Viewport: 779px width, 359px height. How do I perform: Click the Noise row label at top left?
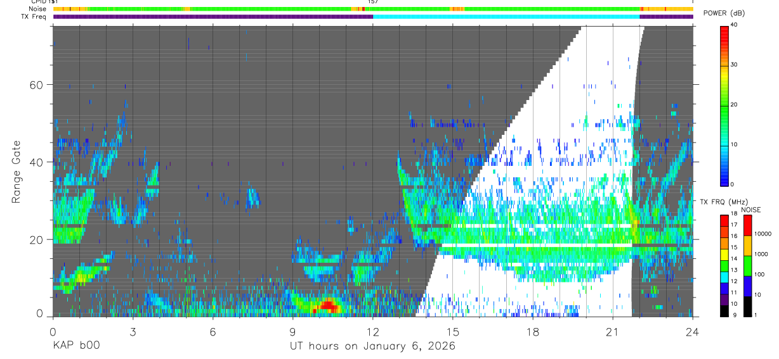pyautogui.click(x=38, y=9)
